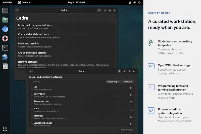The width and height of the screenshot is (201, 134).
Task: Focus the Search input field
Action: point(67,81)
